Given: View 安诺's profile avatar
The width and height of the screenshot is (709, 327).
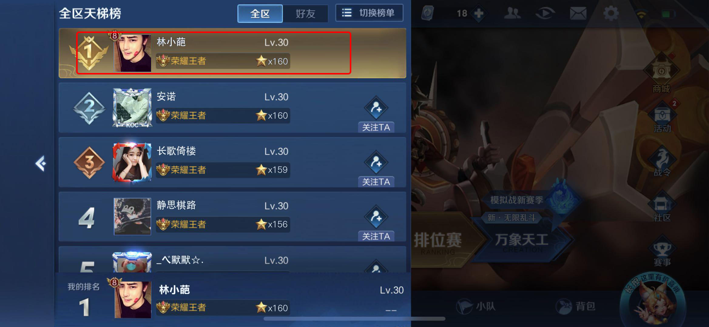Looking at the screenshot, I should (132, 108).
